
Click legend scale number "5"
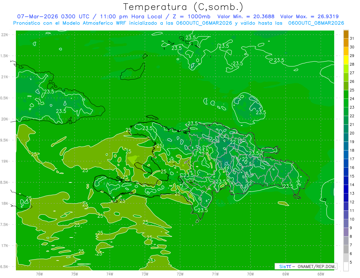(351, 262)
